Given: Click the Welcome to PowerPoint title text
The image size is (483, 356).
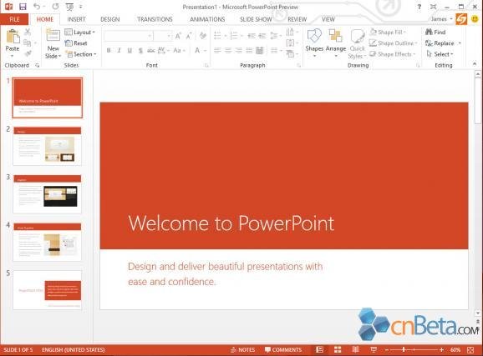Looking at the screenshot, I should click(231, 223).
